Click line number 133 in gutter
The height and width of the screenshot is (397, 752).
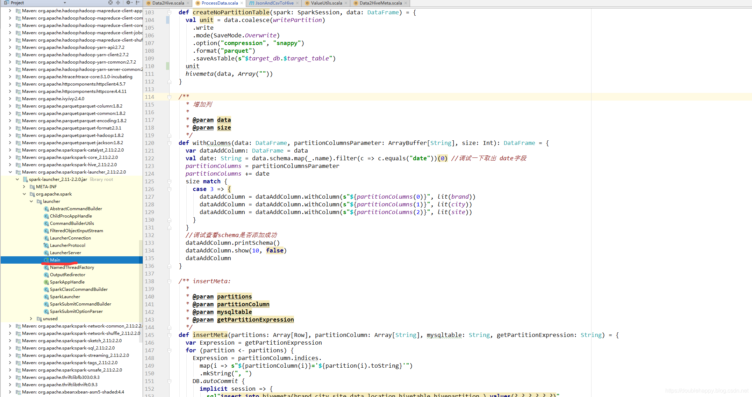(x=150, y=243)
